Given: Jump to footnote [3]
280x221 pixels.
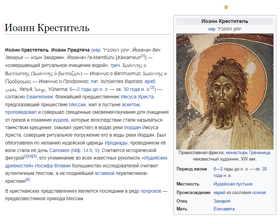Looking at the screenshot, I should [x=26, y=156].
